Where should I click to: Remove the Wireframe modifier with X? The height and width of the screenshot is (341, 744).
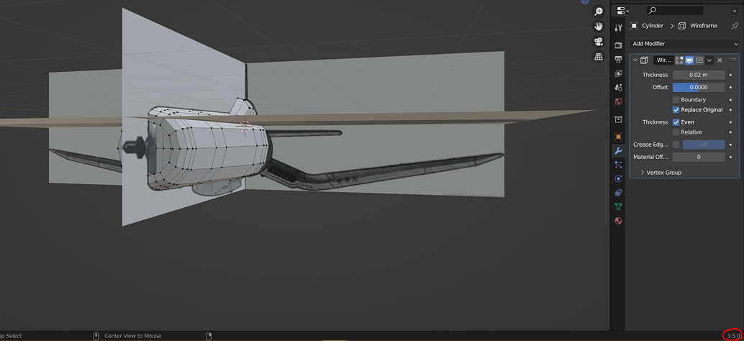coord(720,60)
